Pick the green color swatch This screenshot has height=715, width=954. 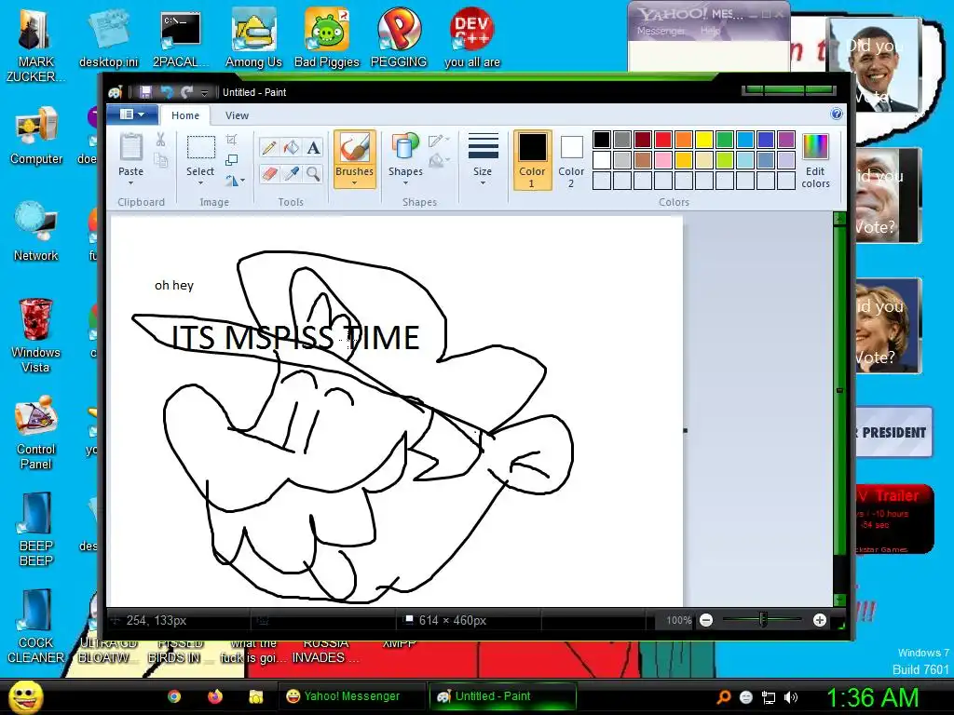[x=725, y=140]
